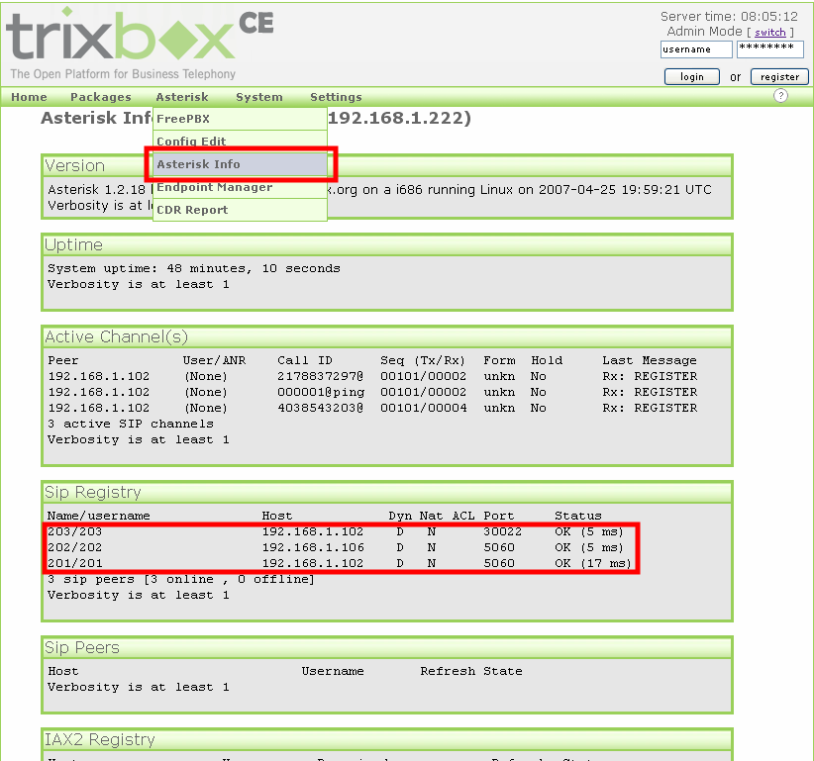
Task: Click the 203/203 peer row name
Action: [74, 531]
